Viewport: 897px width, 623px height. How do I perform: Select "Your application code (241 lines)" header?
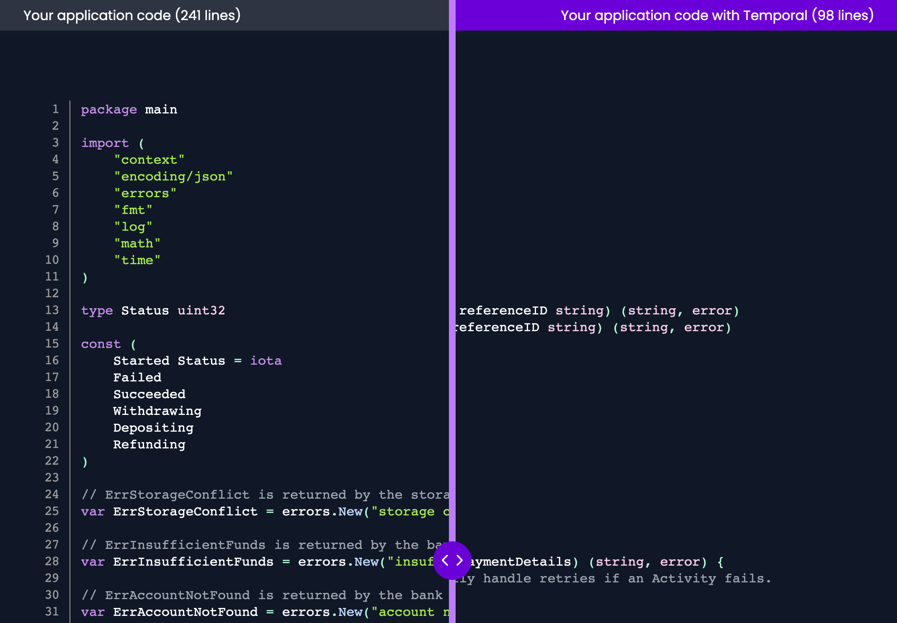click(x=132, y=15)
